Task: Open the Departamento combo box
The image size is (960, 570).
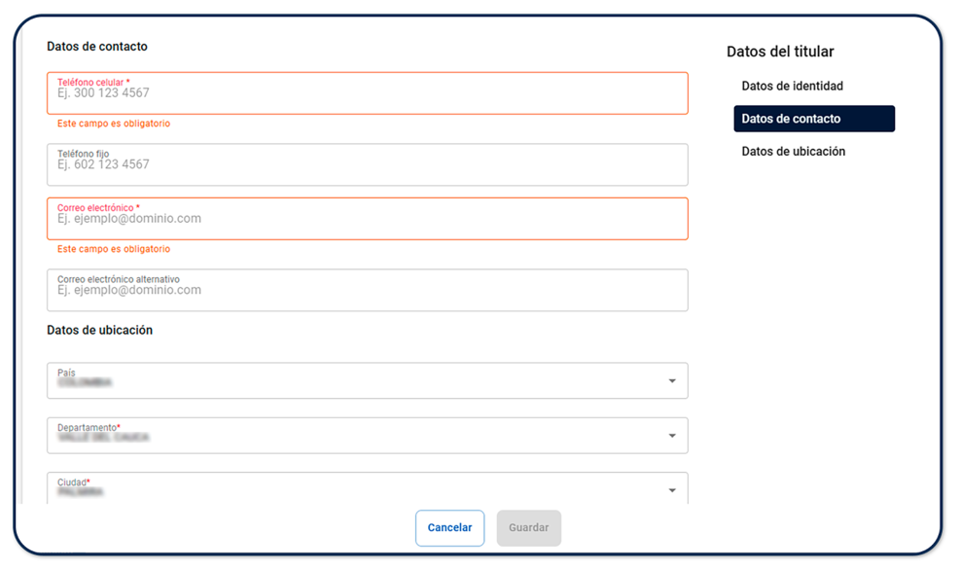Action: coord(360,436)
